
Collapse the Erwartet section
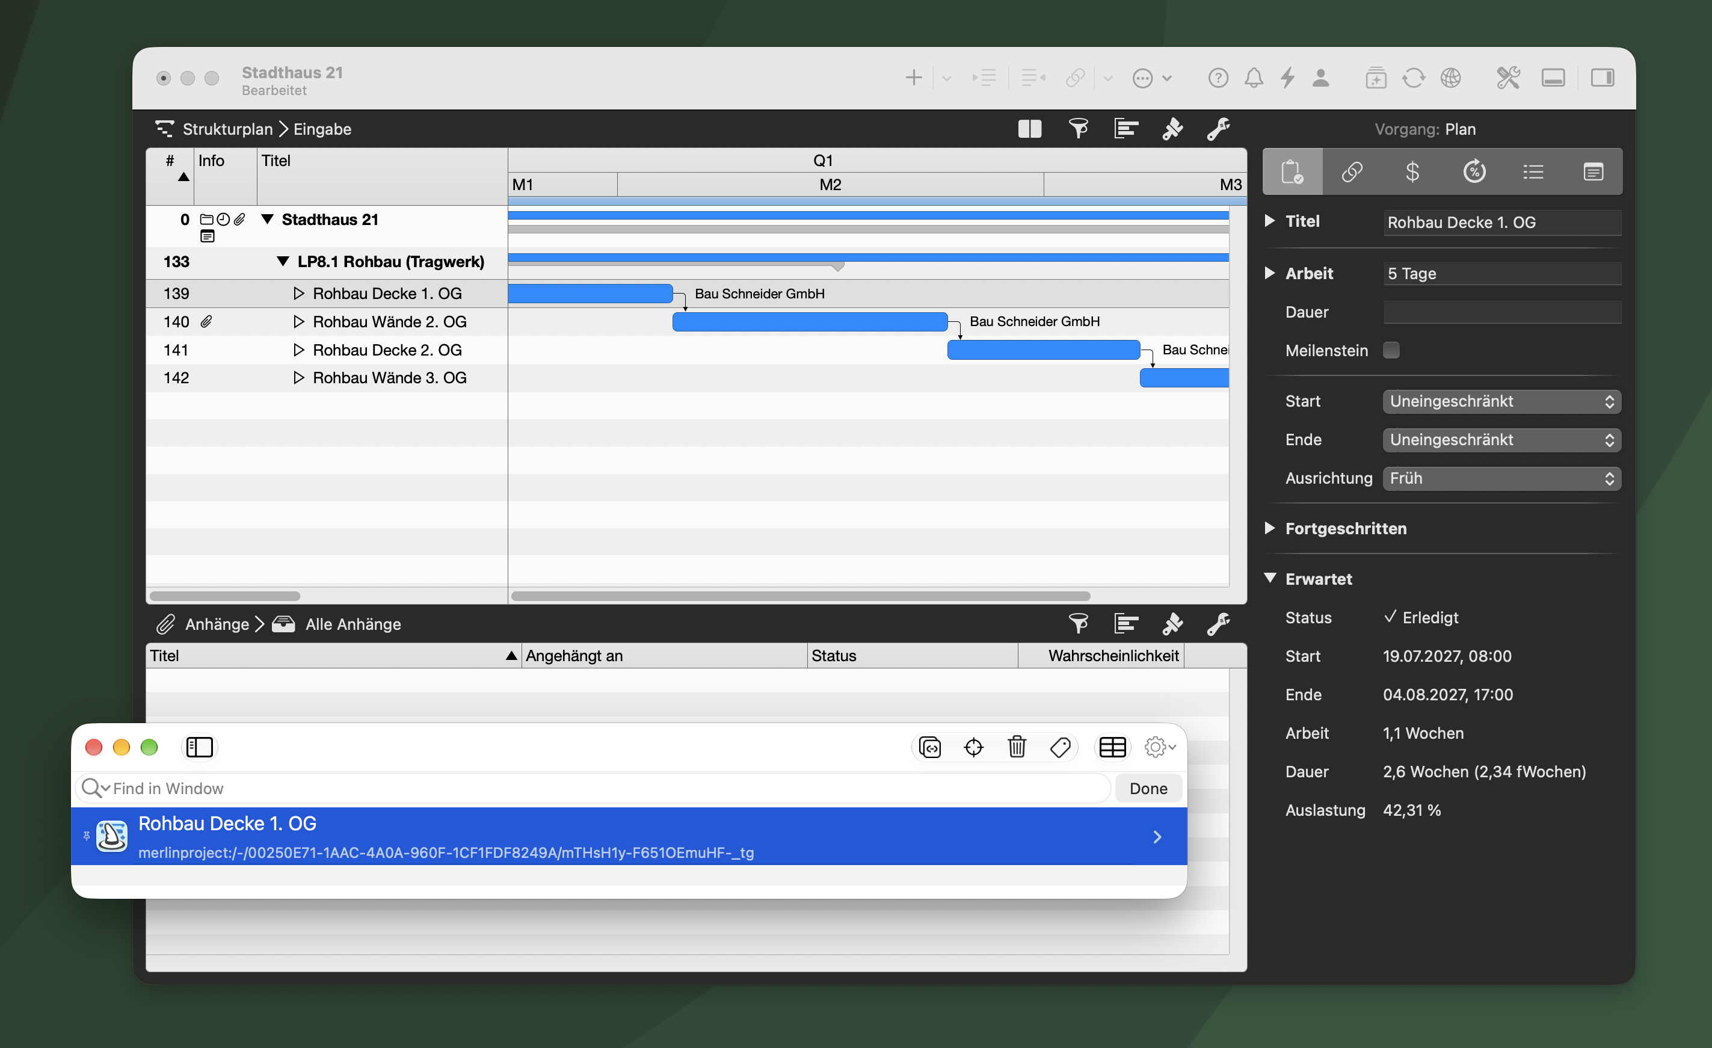click(1269, 578)
